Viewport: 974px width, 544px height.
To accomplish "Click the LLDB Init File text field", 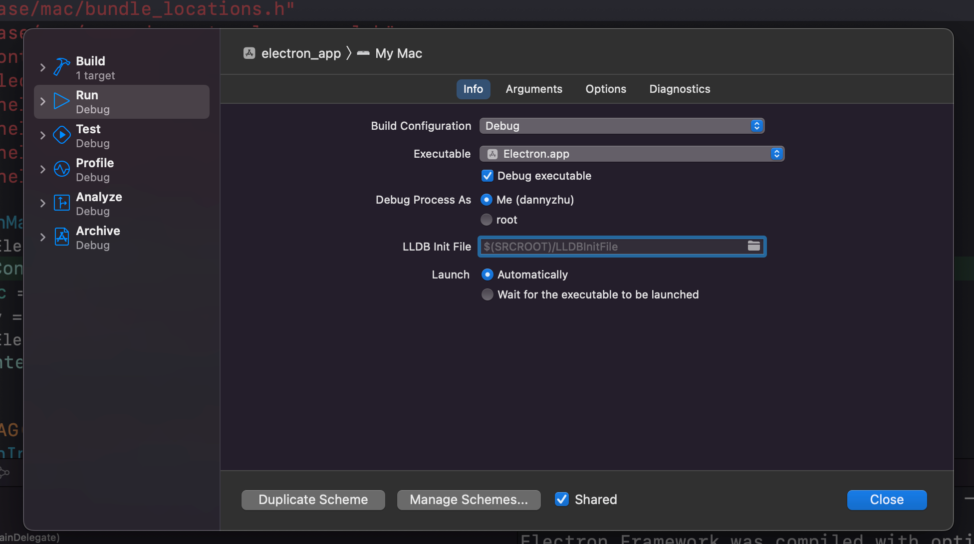I will (x=622, y=247).
